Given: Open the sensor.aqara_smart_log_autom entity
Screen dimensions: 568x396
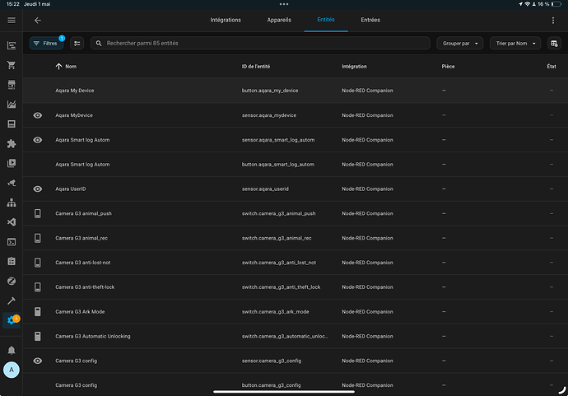Looking at the screenshot, I should click(278, 140).
